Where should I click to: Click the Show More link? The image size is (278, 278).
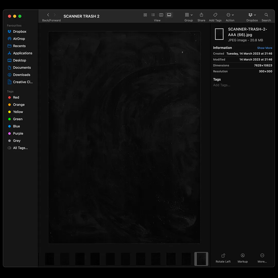pos(265,48)
